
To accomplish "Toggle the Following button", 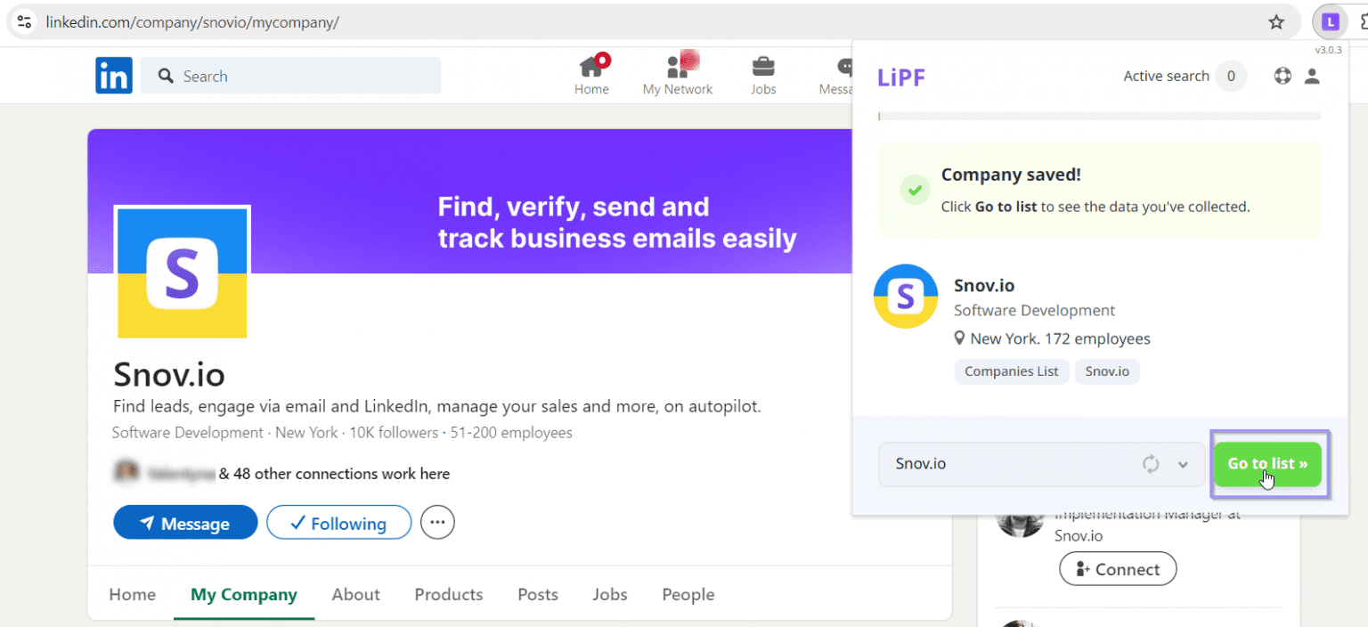I will [338, 523].
